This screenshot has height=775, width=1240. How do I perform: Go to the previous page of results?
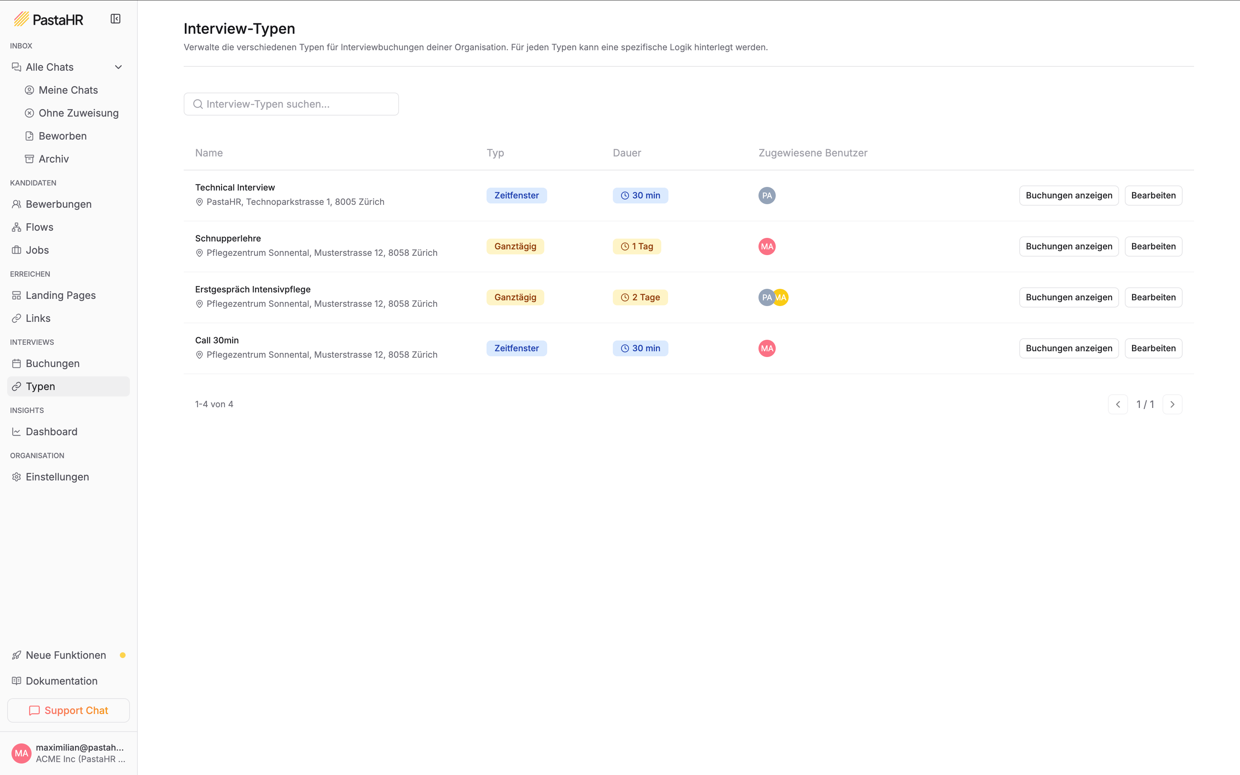coord(1118,404)
